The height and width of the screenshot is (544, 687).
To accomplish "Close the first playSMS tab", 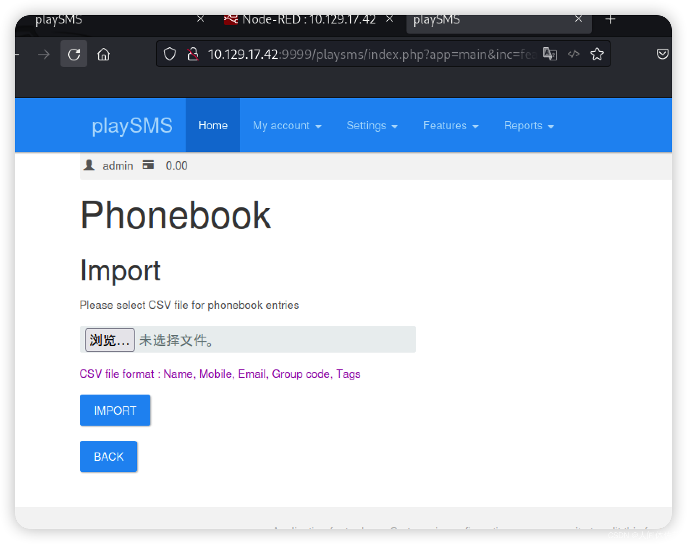I will point(201,19).
